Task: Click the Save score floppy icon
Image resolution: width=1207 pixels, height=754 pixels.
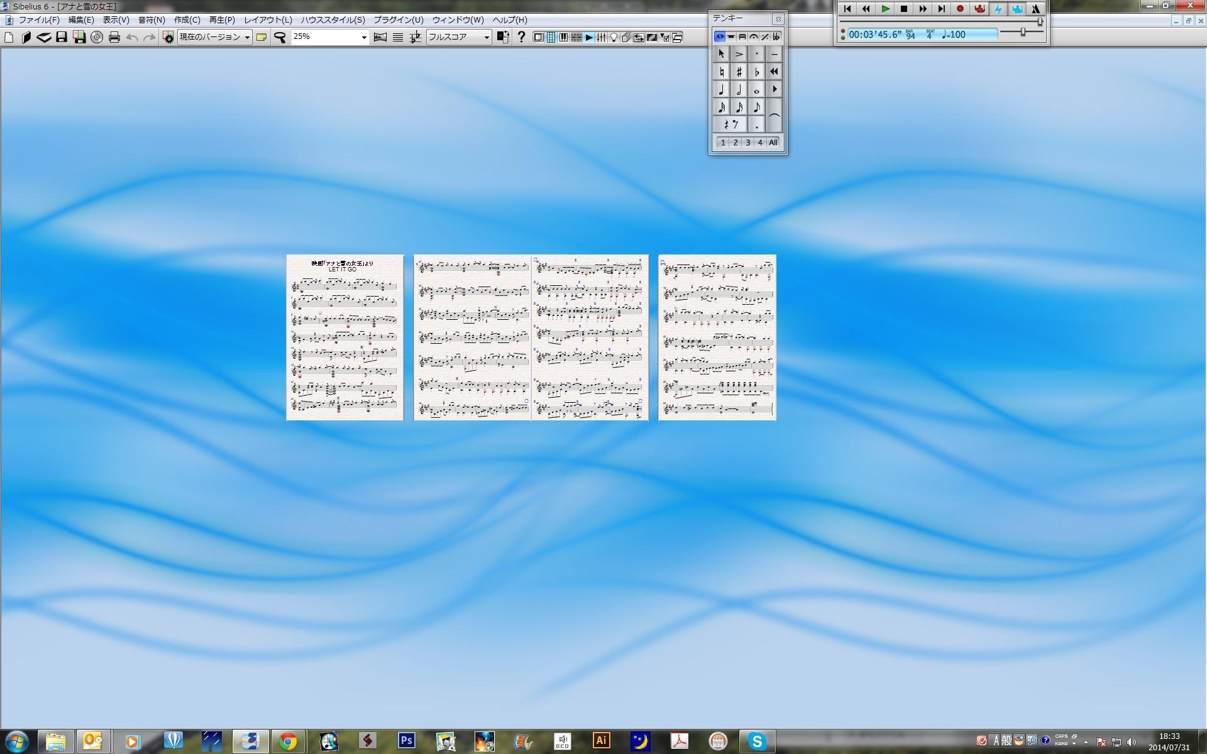Action: point(61,37)
